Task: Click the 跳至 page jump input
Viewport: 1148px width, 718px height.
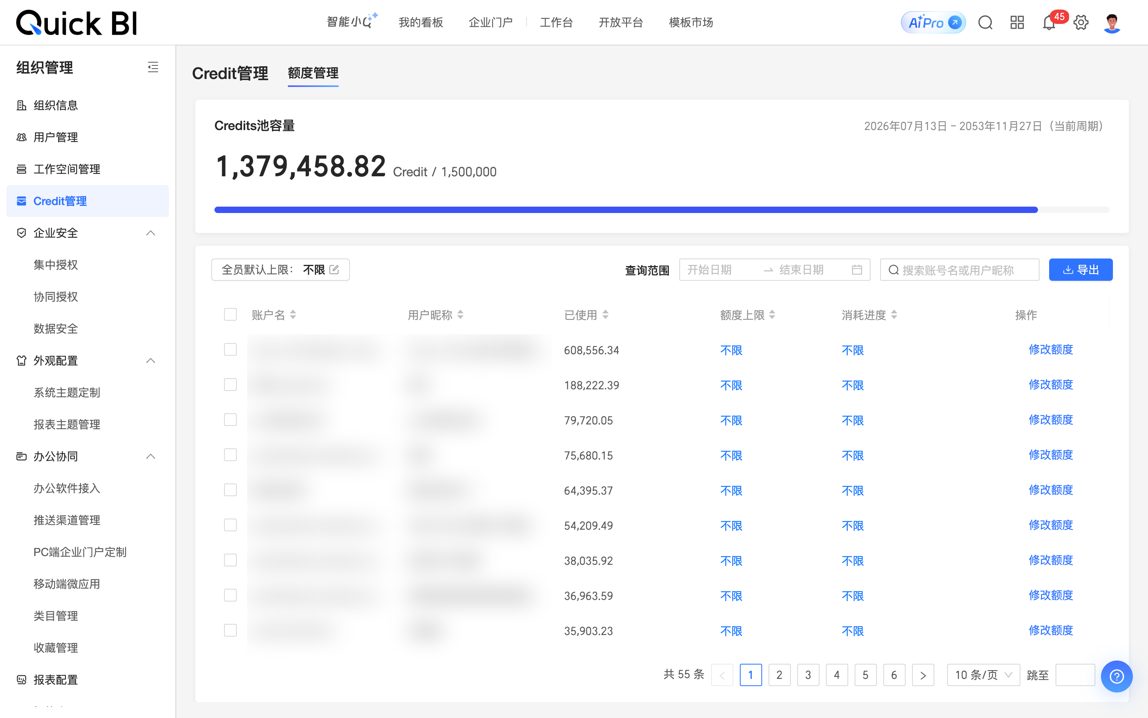Action: point(1075,675)
